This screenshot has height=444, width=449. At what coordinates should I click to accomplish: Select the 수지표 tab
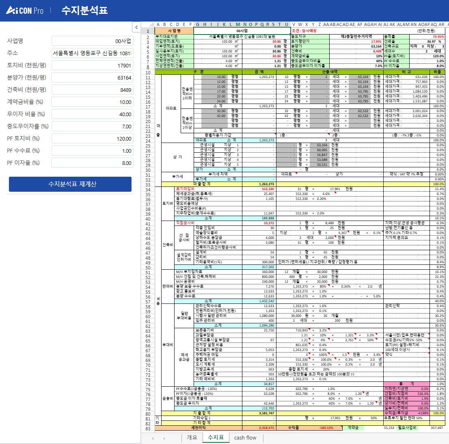tap(216, 438)
